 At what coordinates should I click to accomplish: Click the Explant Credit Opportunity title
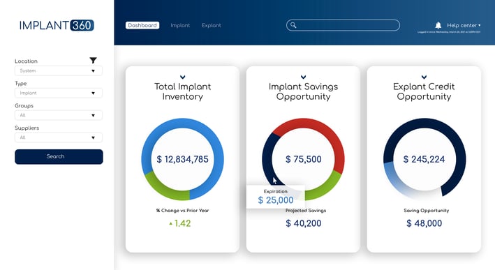click(424, 91)
